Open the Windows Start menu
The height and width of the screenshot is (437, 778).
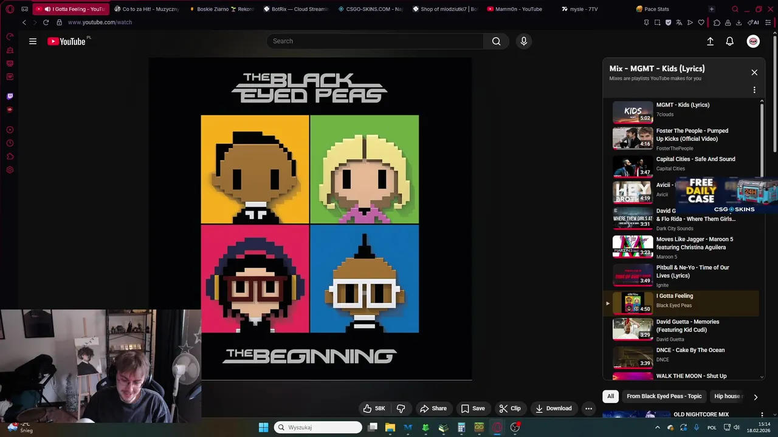click(263, 427)
